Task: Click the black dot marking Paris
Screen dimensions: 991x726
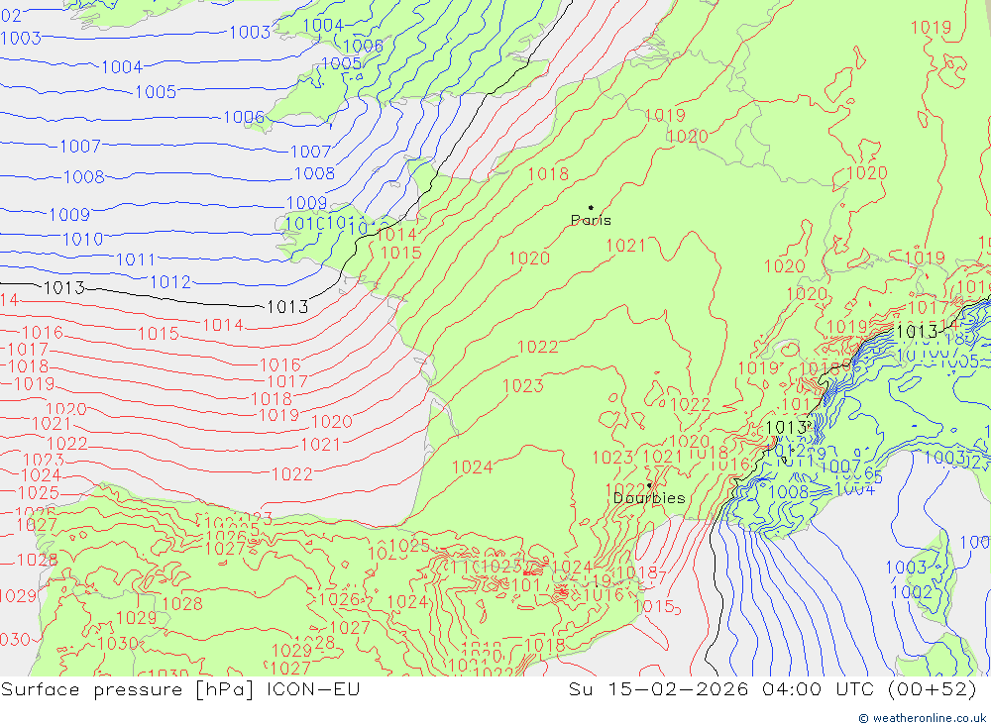Action: tap(591, 207)
